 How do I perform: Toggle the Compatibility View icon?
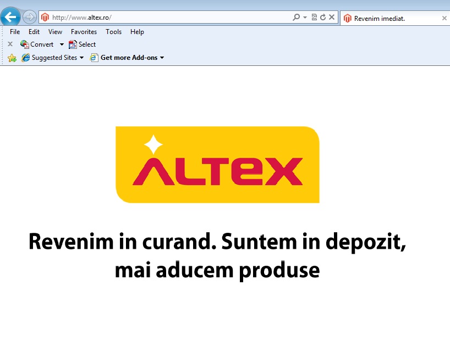(314, 17)
